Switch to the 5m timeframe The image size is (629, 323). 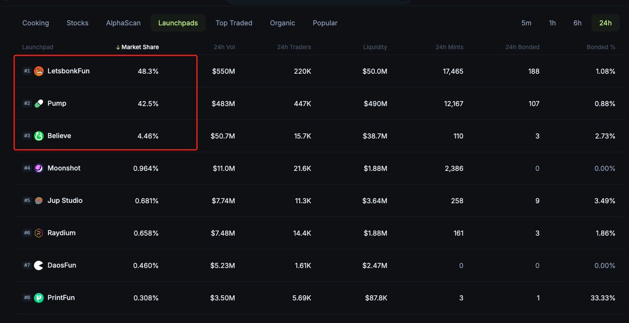[526, 23]
